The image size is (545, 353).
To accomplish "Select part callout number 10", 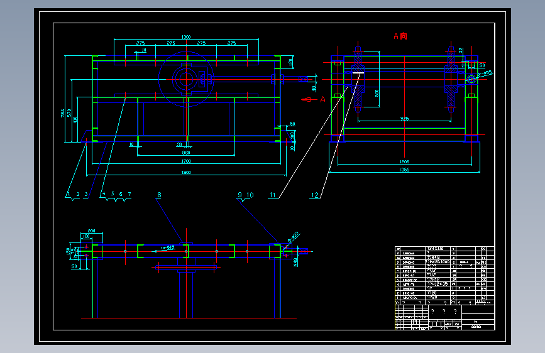I will pos(250,195).
